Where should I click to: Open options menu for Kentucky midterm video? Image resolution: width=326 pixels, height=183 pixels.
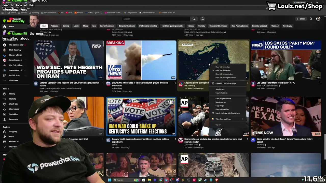pos(175,140)
